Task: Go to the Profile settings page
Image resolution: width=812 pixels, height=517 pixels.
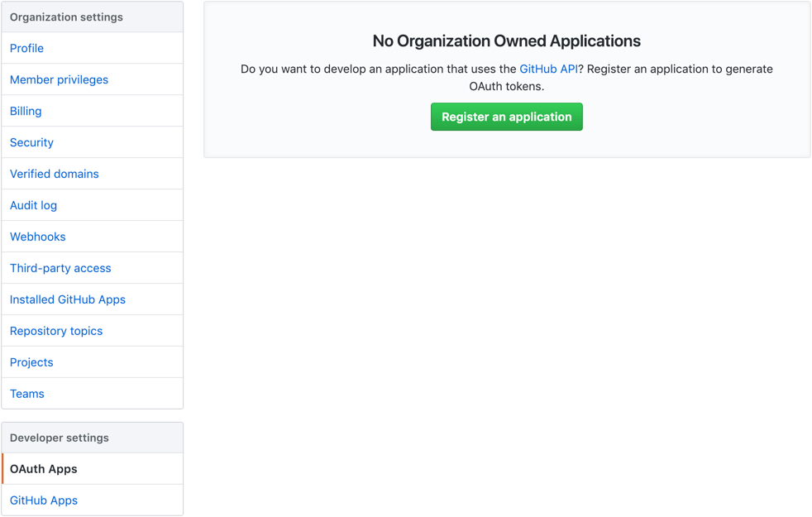Action: point(26,48)
